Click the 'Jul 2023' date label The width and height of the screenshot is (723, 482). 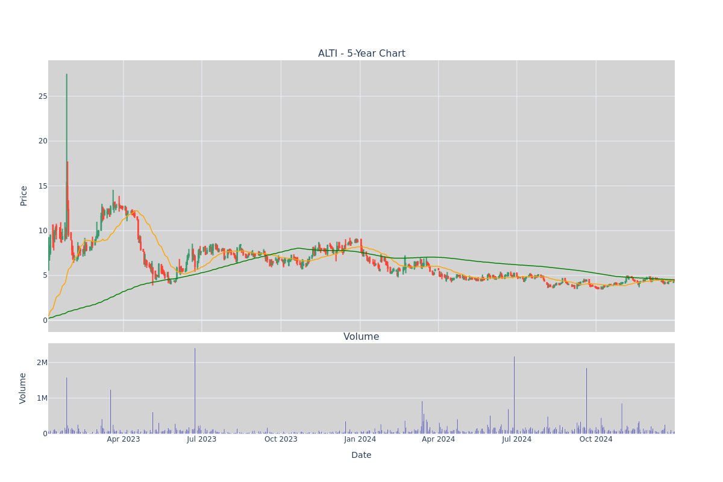click(x=202, y=439)
